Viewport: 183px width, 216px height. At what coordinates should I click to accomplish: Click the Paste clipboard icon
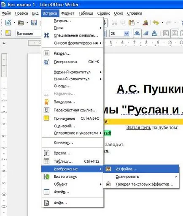pos(132,23)
